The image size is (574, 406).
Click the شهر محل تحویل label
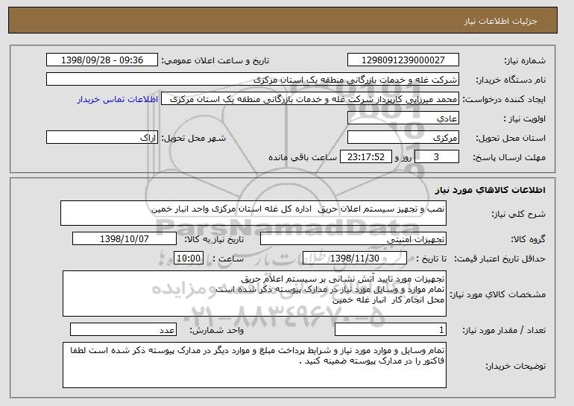click(x=194, y=138)
